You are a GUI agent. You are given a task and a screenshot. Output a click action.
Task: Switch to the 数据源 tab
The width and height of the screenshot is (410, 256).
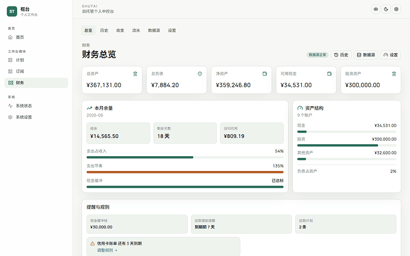154,30
